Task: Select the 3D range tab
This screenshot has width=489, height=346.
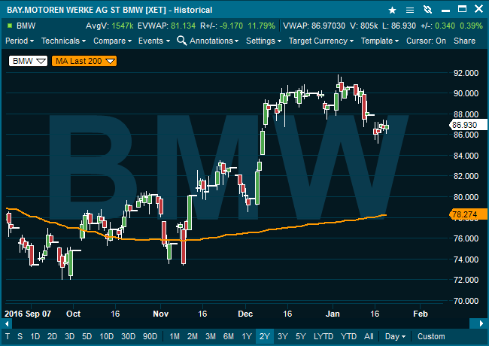Action: (69, 336)
